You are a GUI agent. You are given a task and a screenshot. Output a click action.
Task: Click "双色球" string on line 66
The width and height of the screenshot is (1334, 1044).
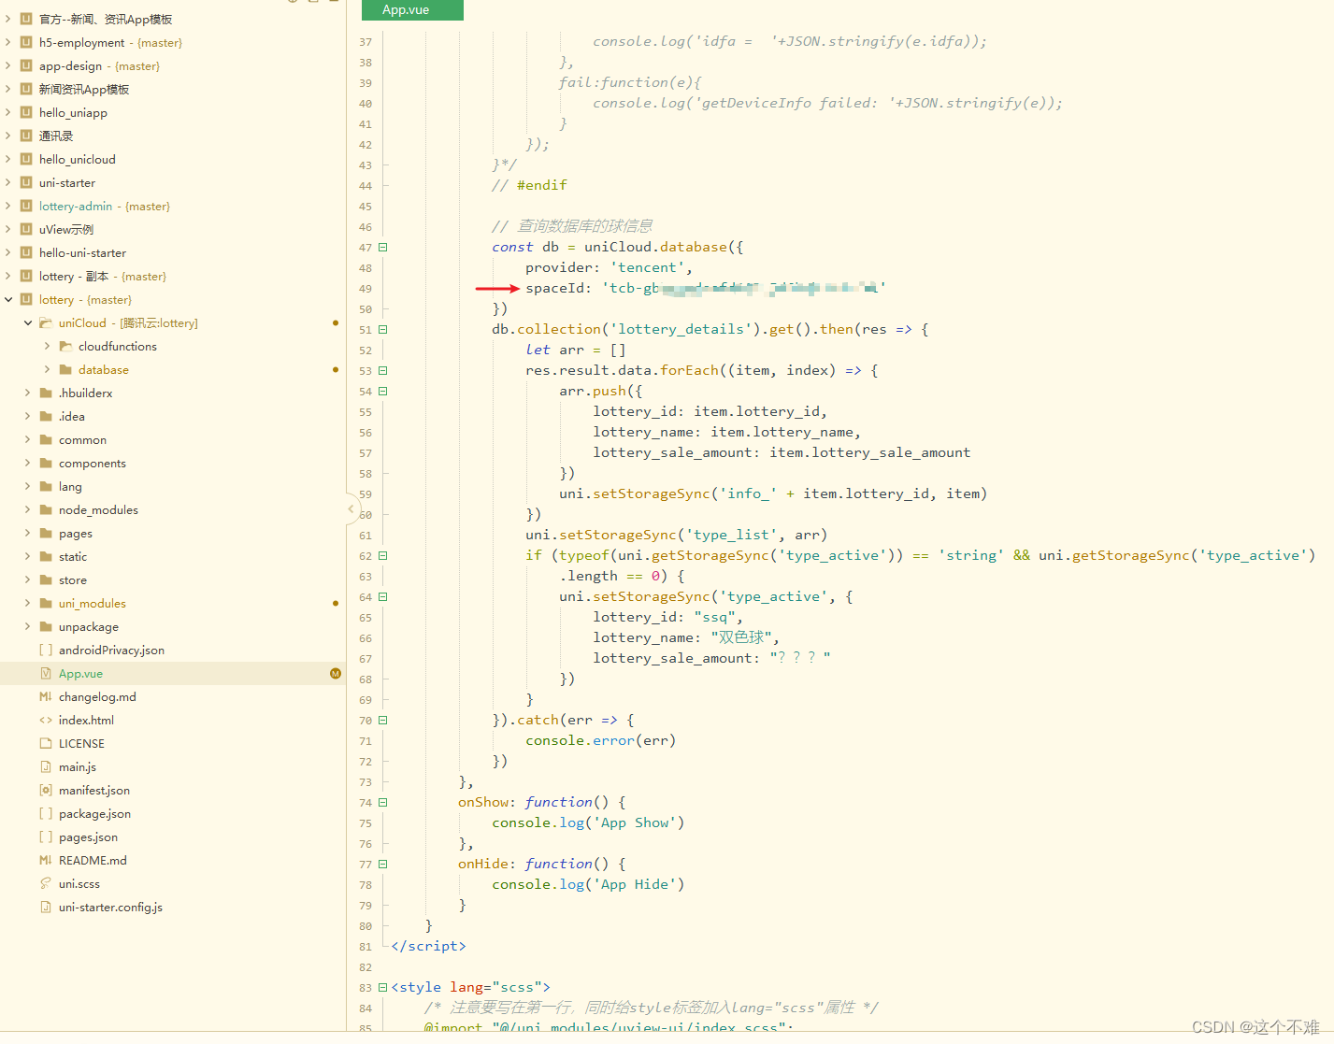click(741, 638)
